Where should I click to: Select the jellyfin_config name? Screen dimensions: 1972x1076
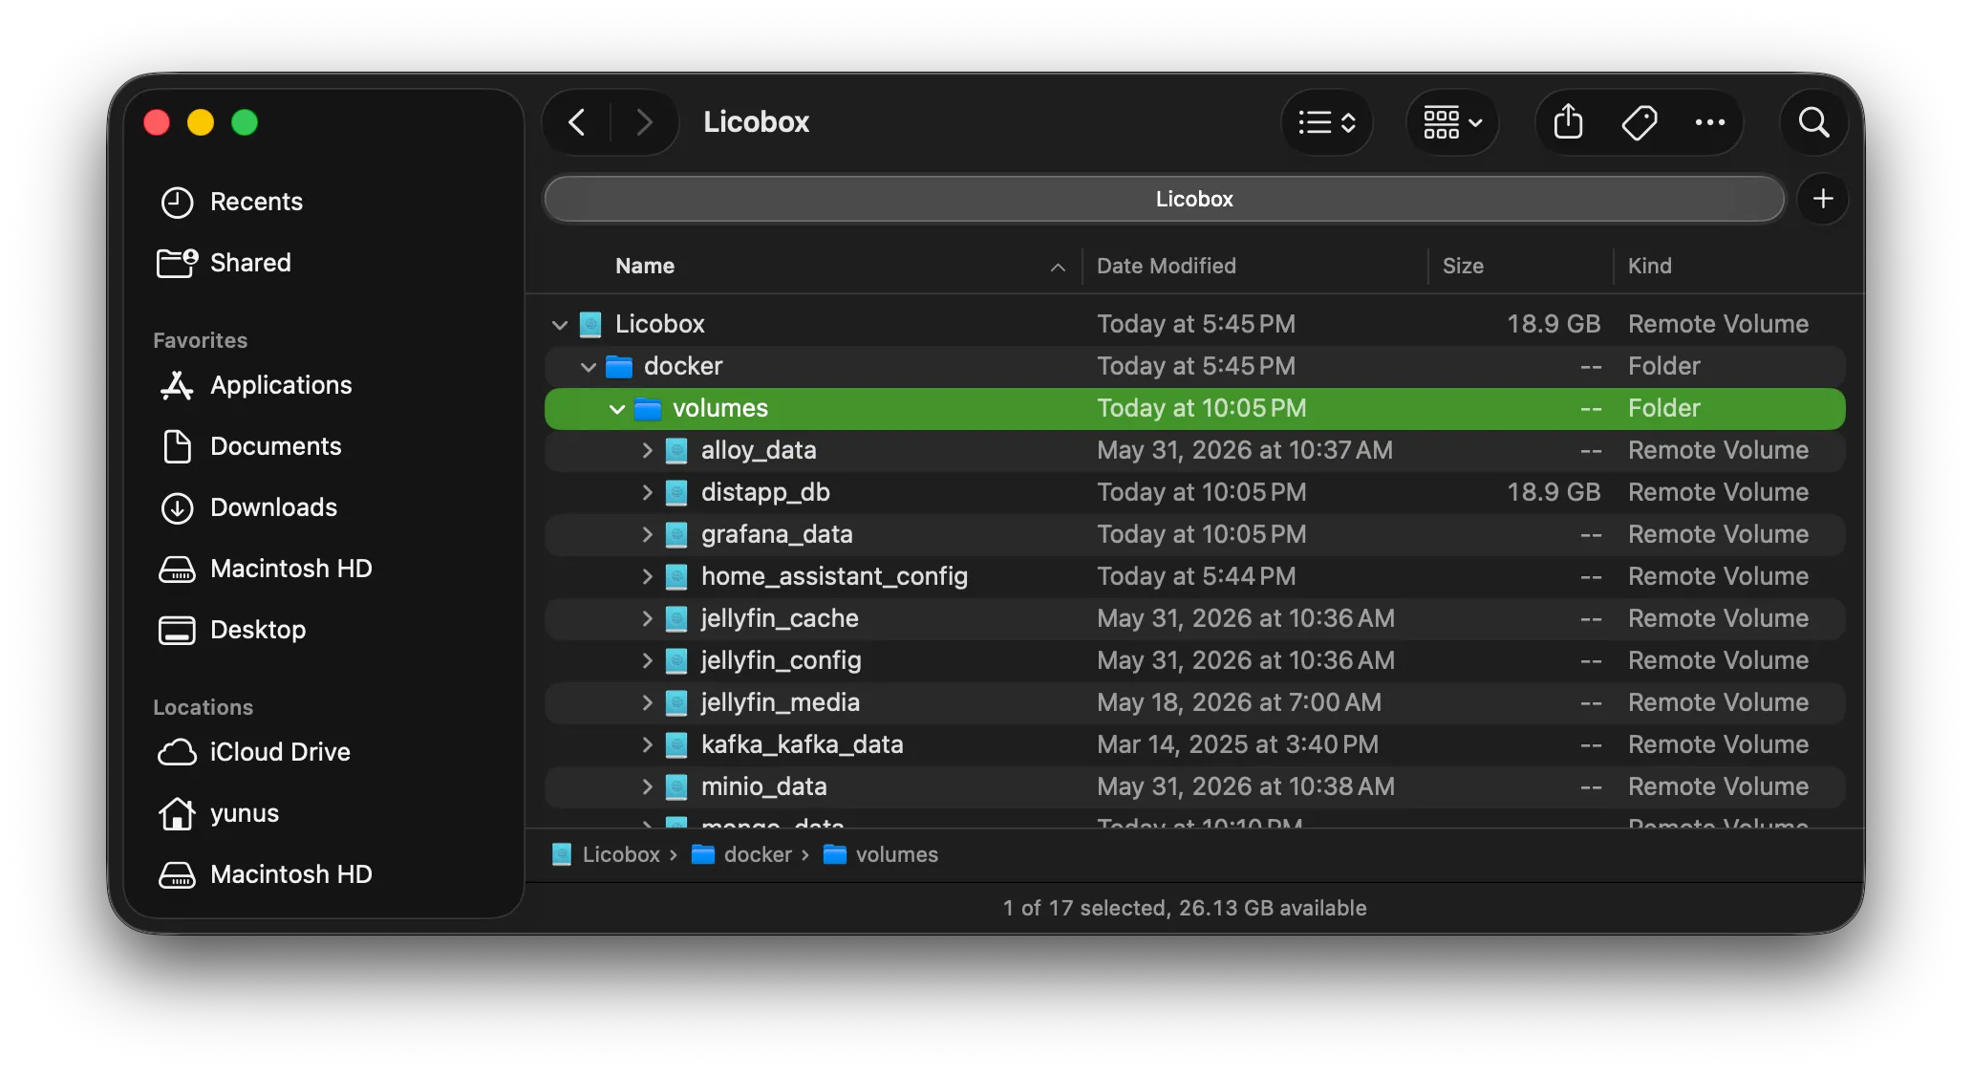[781, 660]
